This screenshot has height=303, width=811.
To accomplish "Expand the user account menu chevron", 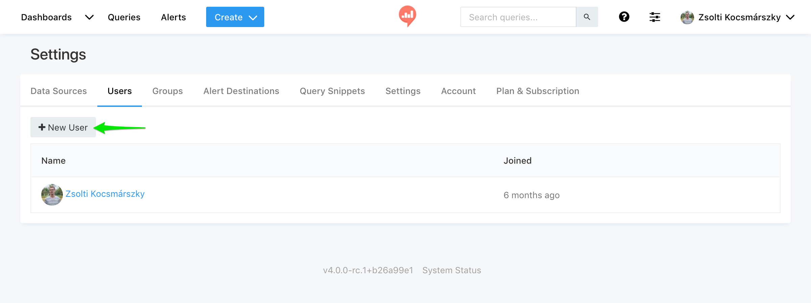I will [x=790, y=17].
